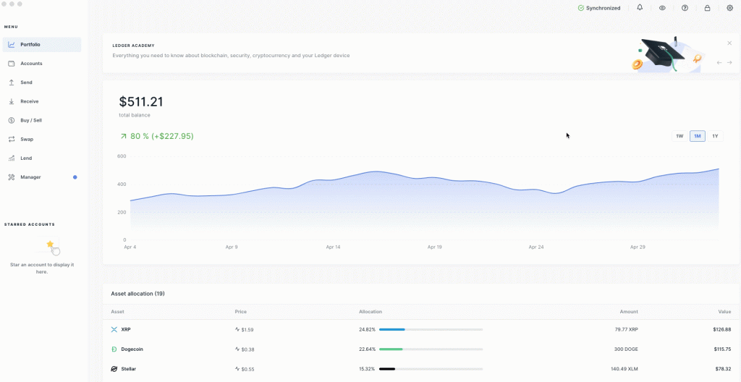741x382 pixels.
Task: Click the Synchronized status indicator
Action: click(x=599, y=8)
